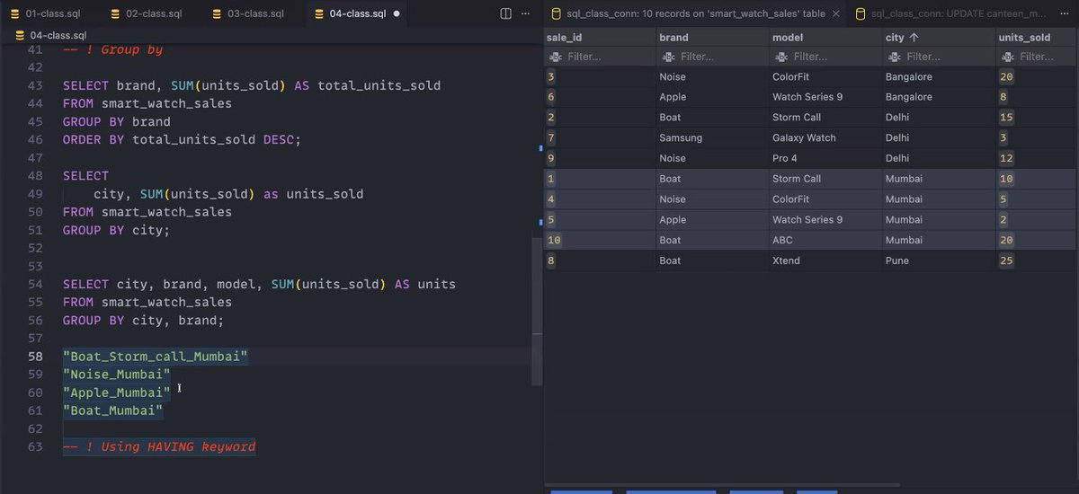Click the "Apple_Mumbai" string in editor
Viewport: 1079px width, 494px height.
point(117,393)
